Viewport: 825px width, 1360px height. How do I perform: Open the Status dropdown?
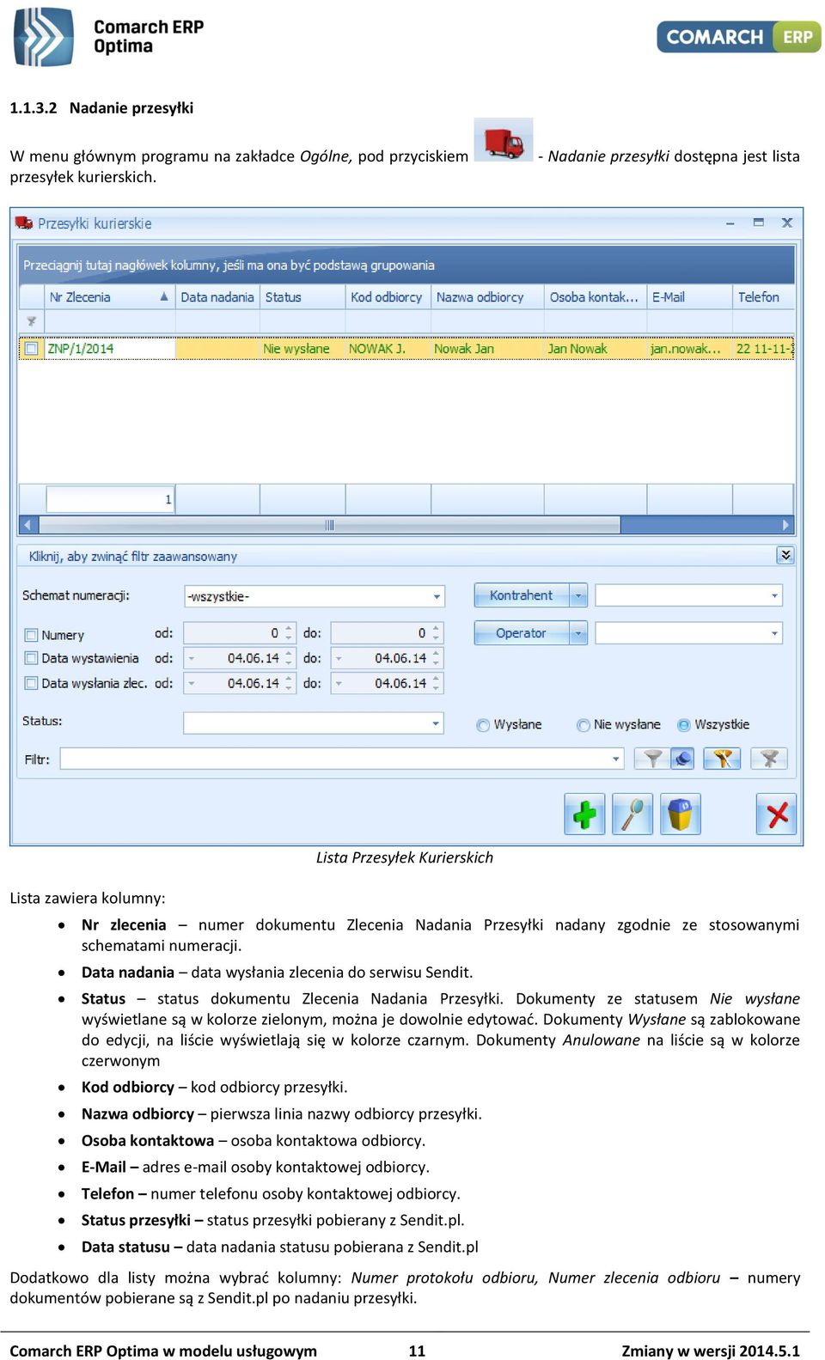pyautogui.click(x=436, y=723)
